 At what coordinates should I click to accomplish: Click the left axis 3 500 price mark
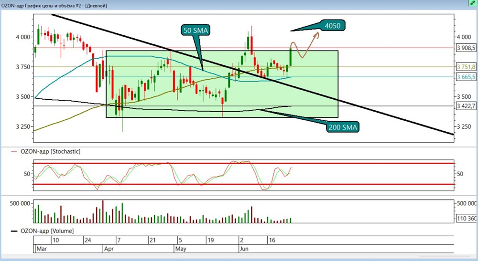pos(23,97)
